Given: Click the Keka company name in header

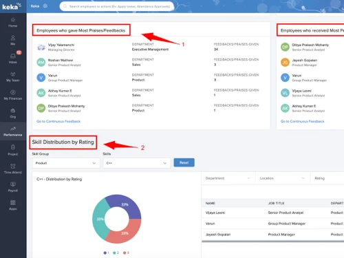Looking at the screenshot, I should pyautogui.click(x=35, y=6).
